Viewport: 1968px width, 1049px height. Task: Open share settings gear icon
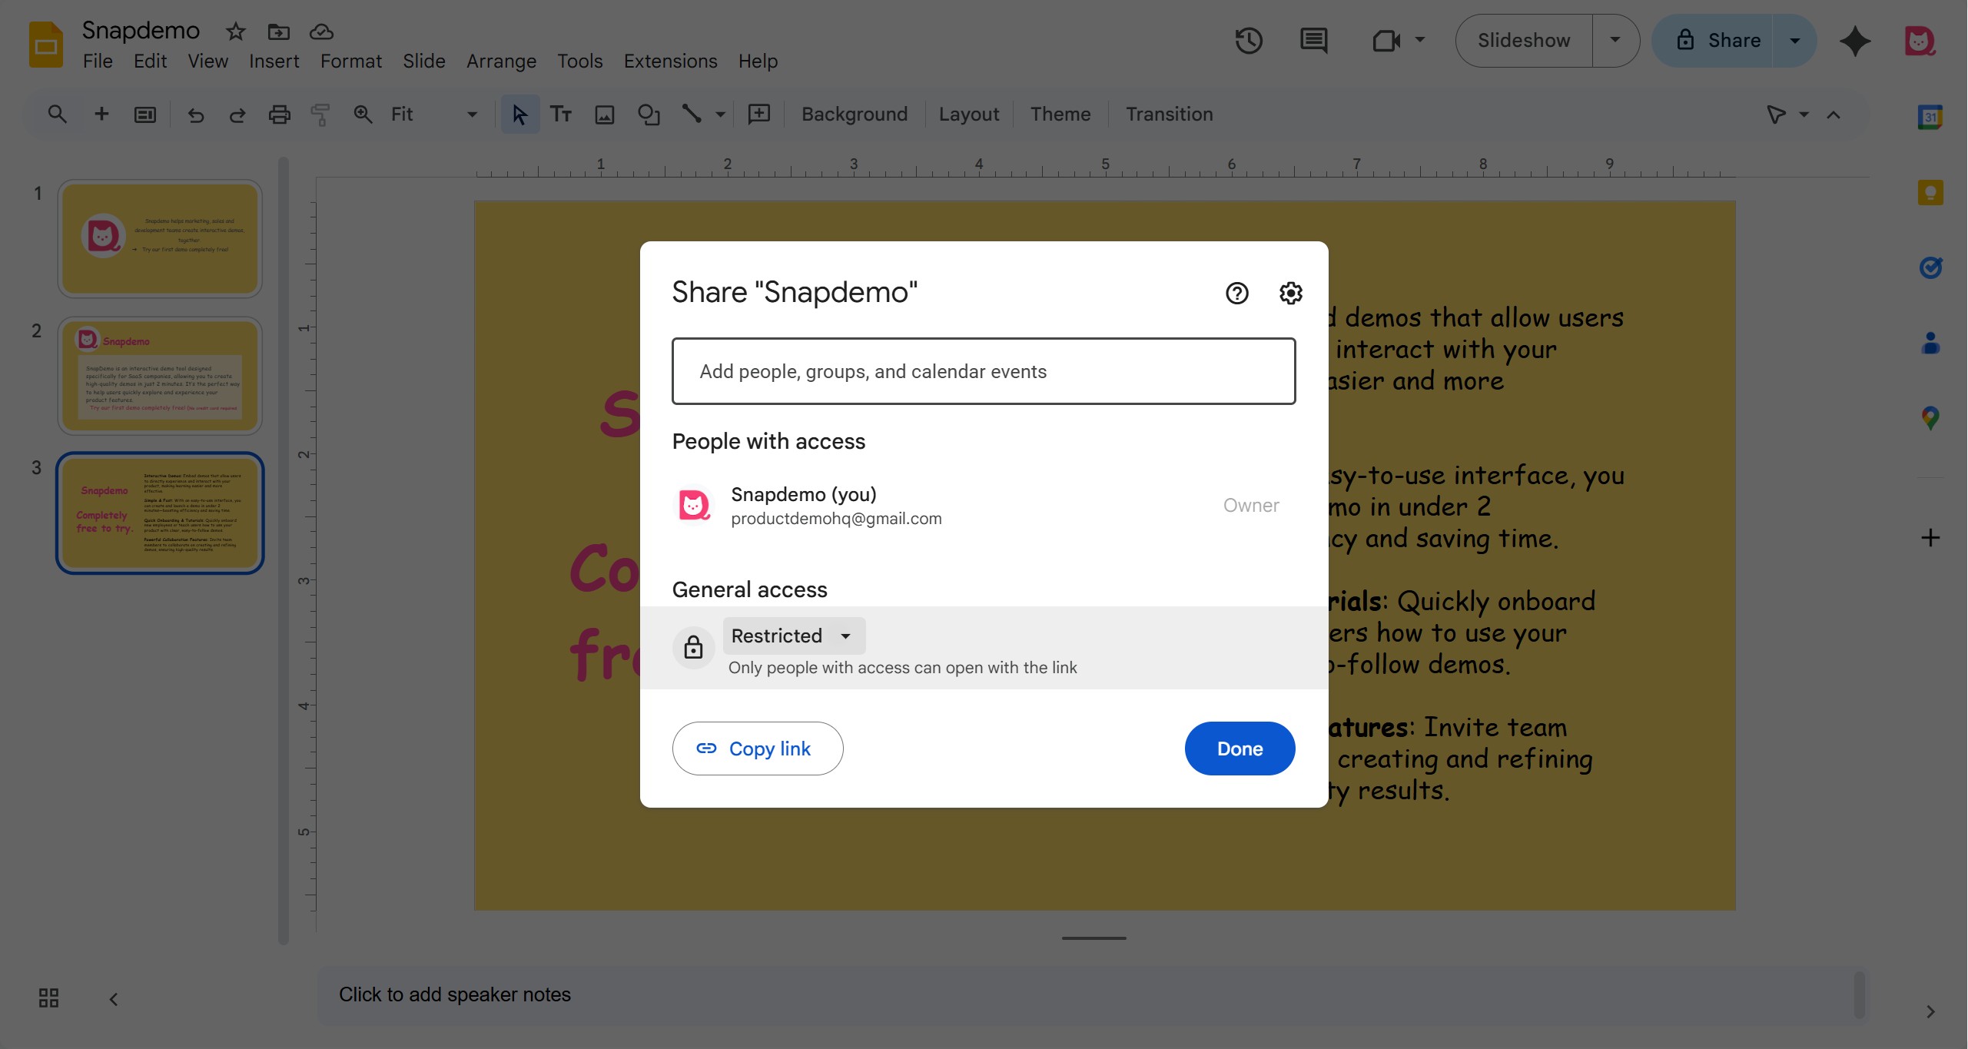(x=1290, y=293)
